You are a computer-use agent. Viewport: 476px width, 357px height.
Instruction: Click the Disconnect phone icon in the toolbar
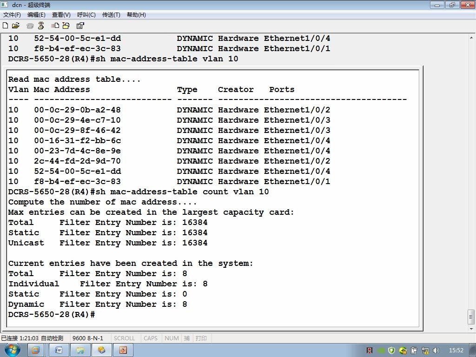tap(41, 26)
